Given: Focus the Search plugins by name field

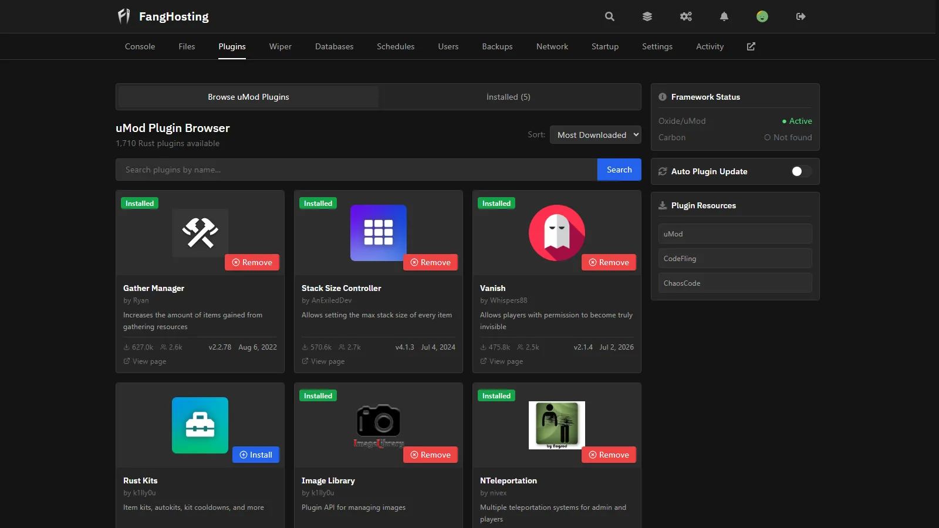Looking at the screenshot, I should pyautogui.click(x=357, y=170).
